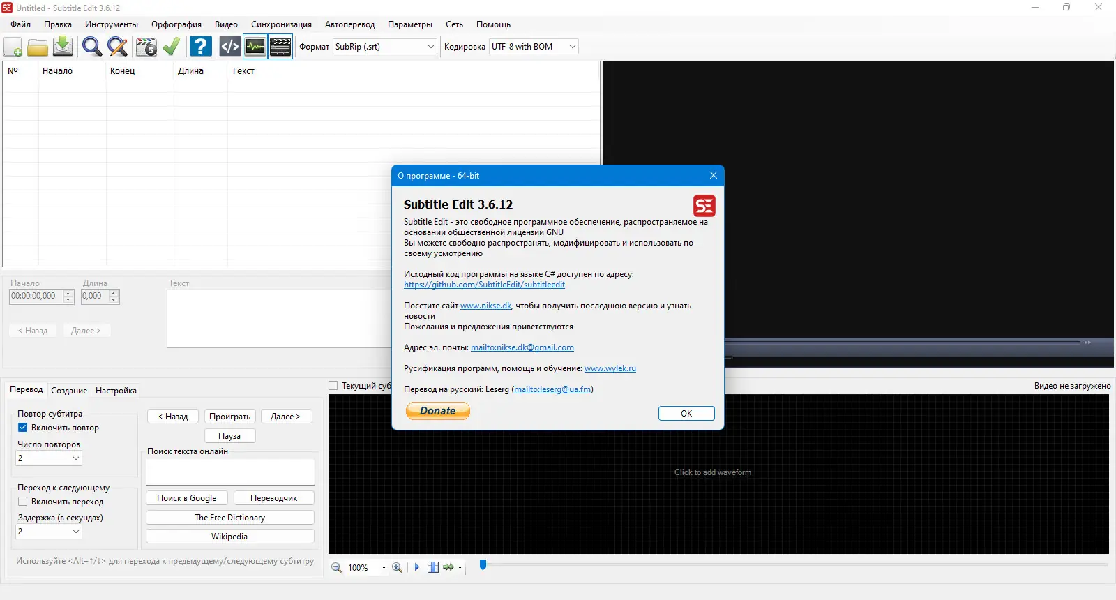Image resolution: width=1116 pixels, height=600 pixels.
Task: Click the video player progress bar
Action: (x=903, y=343)
